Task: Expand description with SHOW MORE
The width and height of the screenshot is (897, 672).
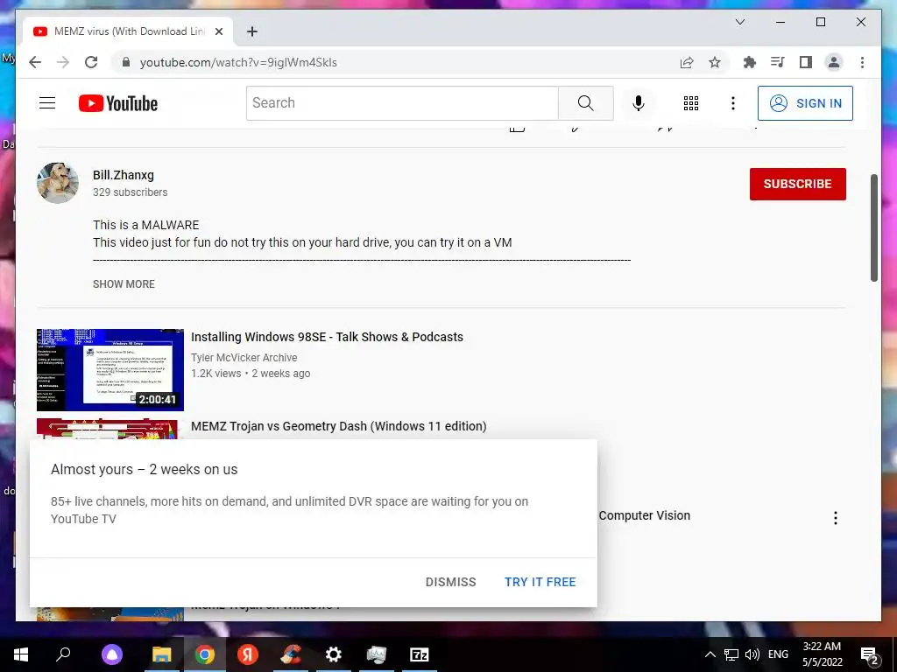Action: tap(124, 284)
